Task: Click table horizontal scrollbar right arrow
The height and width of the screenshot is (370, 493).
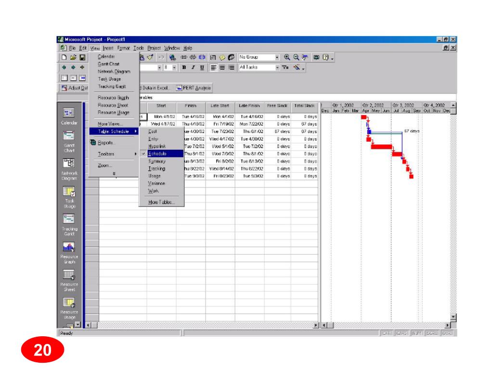Action: pyautogui.click(x=316, y=325)
